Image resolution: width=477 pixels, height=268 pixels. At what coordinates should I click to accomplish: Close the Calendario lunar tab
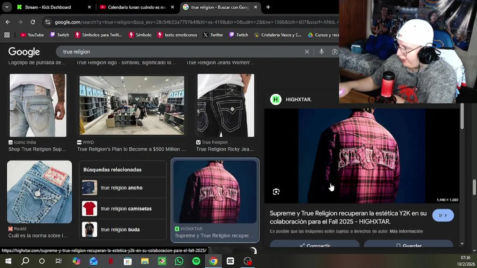(x=172, y=7)
